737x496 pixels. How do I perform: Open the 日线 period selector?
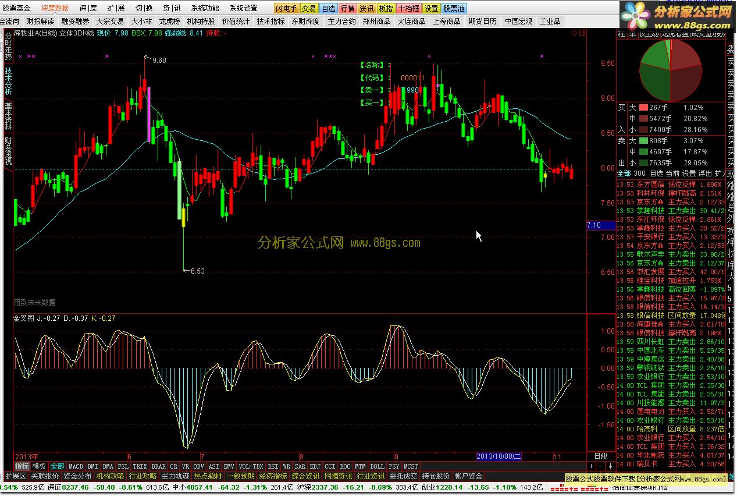[600, 456]
